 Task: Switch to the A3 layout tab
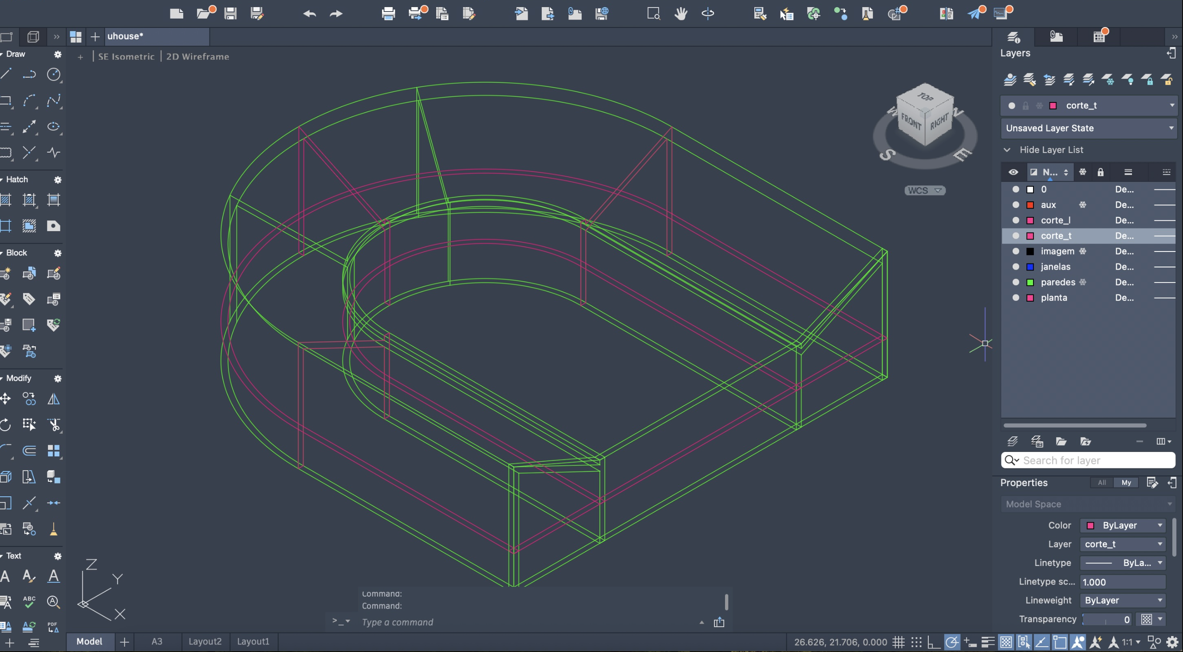coord(157,641)
